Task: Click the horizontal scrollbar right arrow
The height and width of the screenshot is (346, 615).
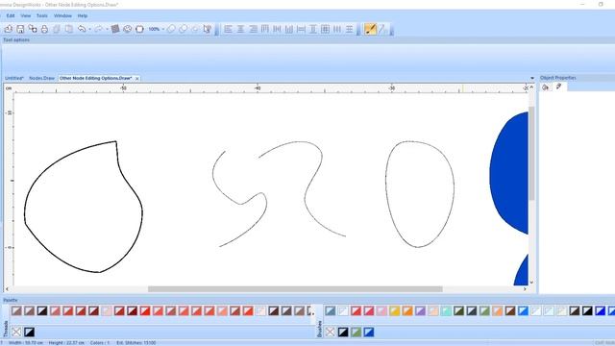Action: point(525,289)
